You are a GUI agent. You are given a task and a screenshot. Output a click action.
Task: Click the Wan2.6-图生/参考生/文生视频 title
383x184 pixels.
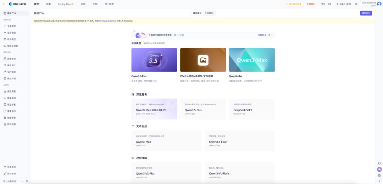point(196,76)
